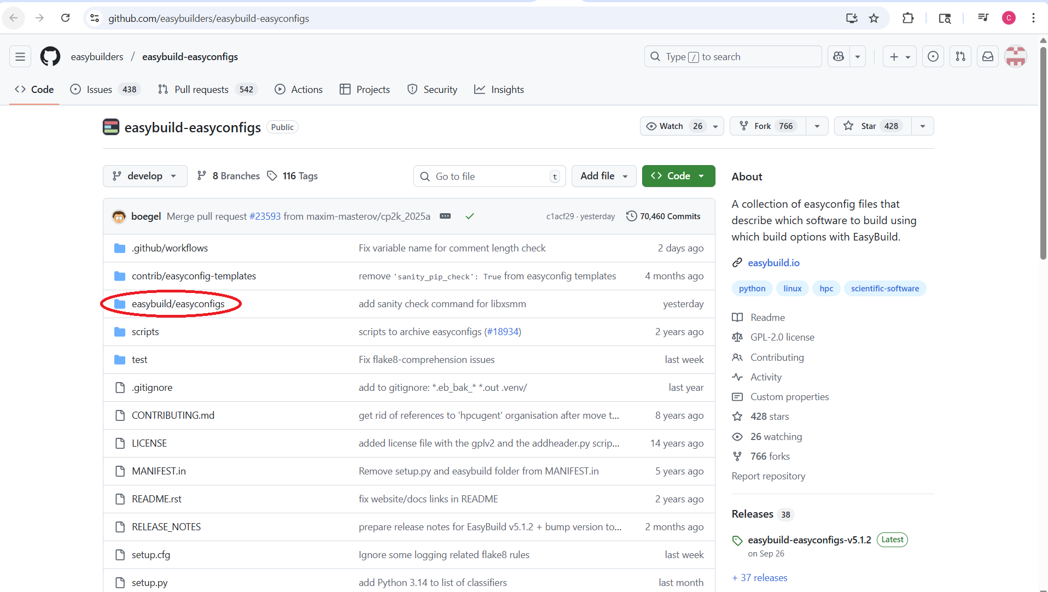Image resolution: width=1048 pixels, height=592 pixels.
Task: View the latest release easybuild-easyconfigs-v5.1.2
Action: click(x=810, y=540)
